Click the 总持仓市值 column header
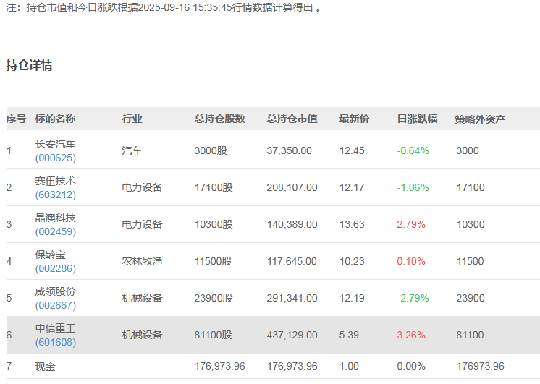This screenshot has width=540, height=384. (292, 119)
